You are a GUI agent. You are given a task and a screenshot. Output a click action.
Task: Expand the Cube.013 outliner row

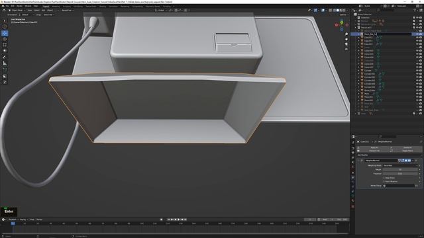pos(359,38)
